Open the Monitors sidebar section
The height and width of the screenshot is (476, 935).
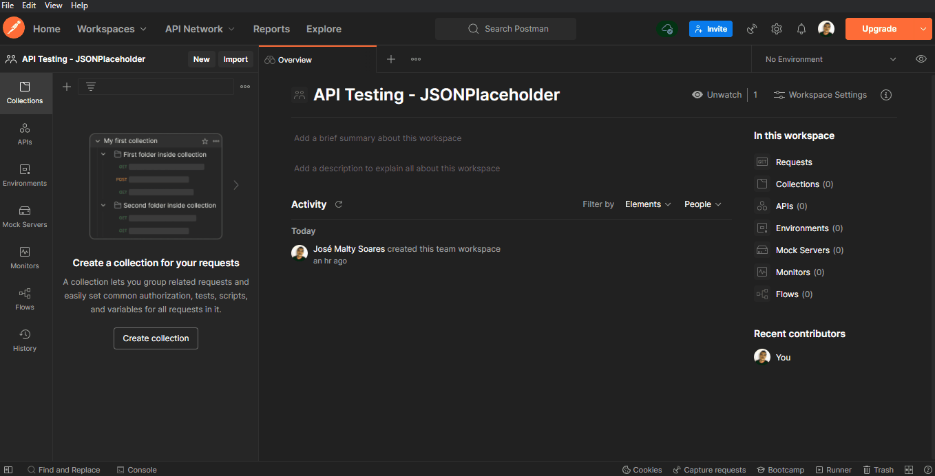point(25,258)
